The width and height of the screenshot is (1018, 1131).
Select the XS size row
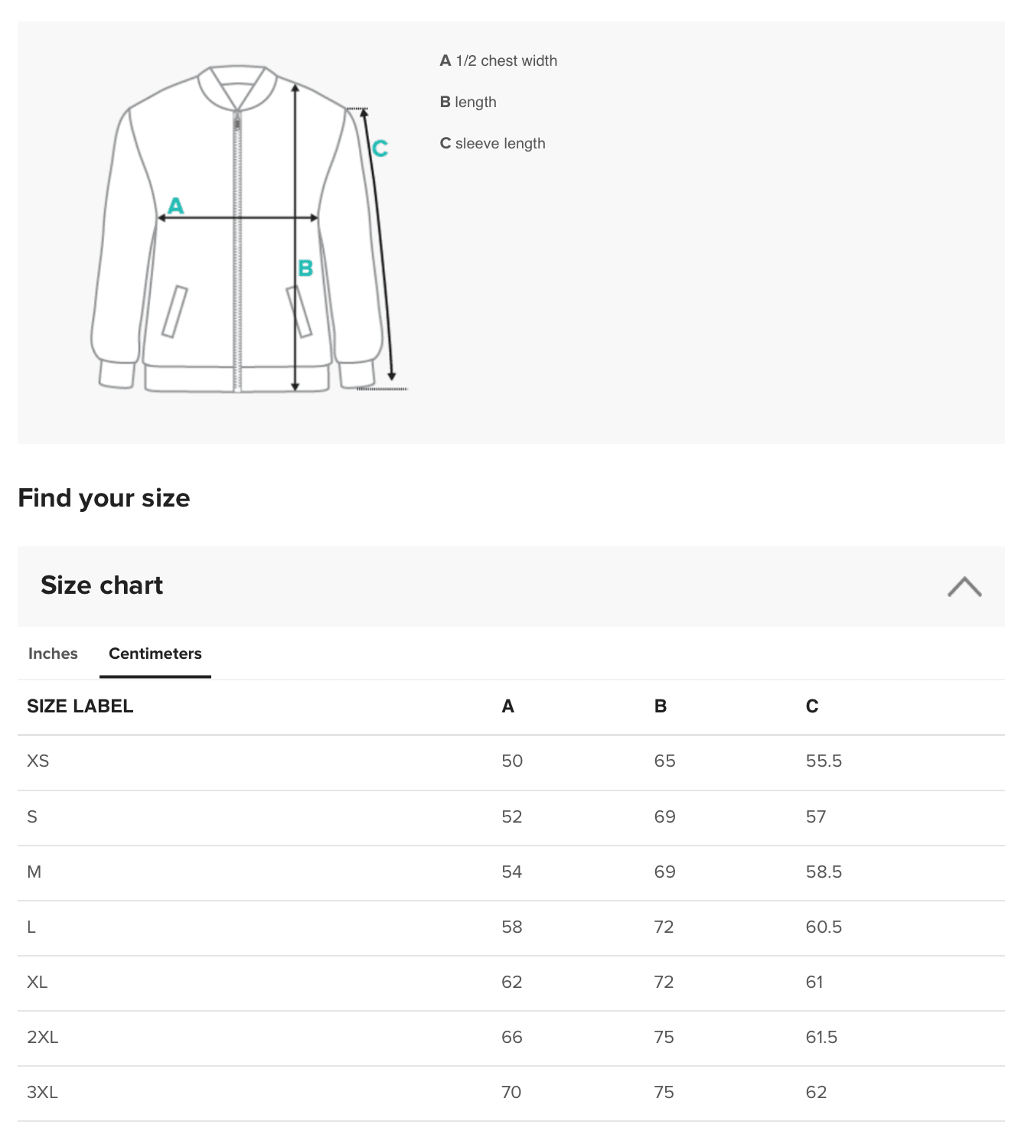coord(511,762)
